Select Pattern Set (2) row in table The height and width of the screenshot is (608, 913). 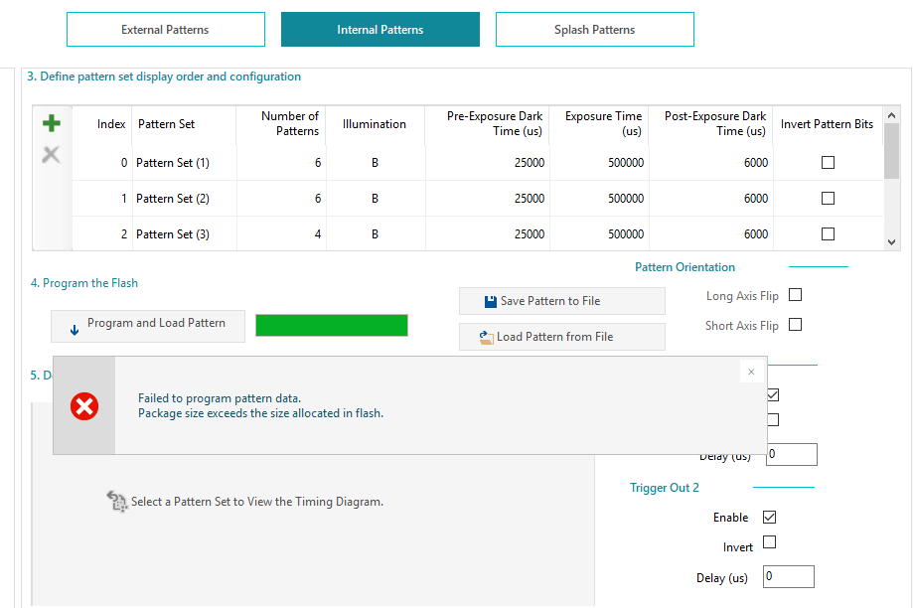173,199
